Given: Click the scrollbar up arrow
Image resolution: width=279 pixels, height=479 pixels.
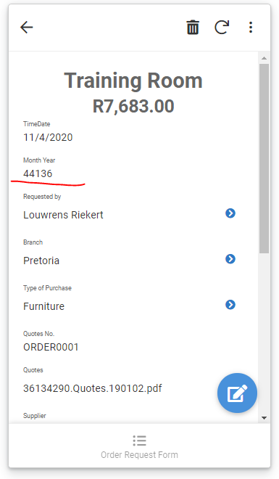Looking at the screenshot, I should [x=264, y=58].
